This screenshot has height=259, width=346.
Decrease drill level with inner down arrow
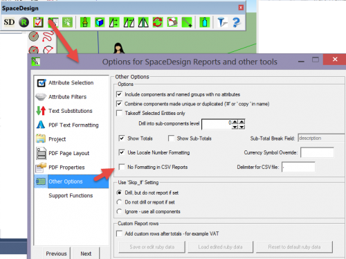pyautogui.click(x=235, y=127)
